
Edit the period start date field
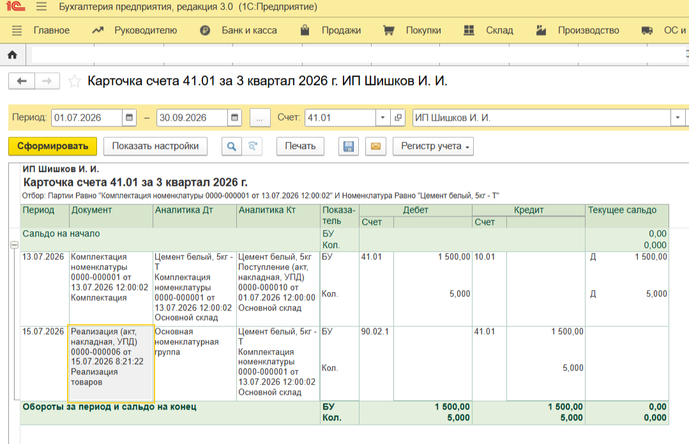point(87,118)
